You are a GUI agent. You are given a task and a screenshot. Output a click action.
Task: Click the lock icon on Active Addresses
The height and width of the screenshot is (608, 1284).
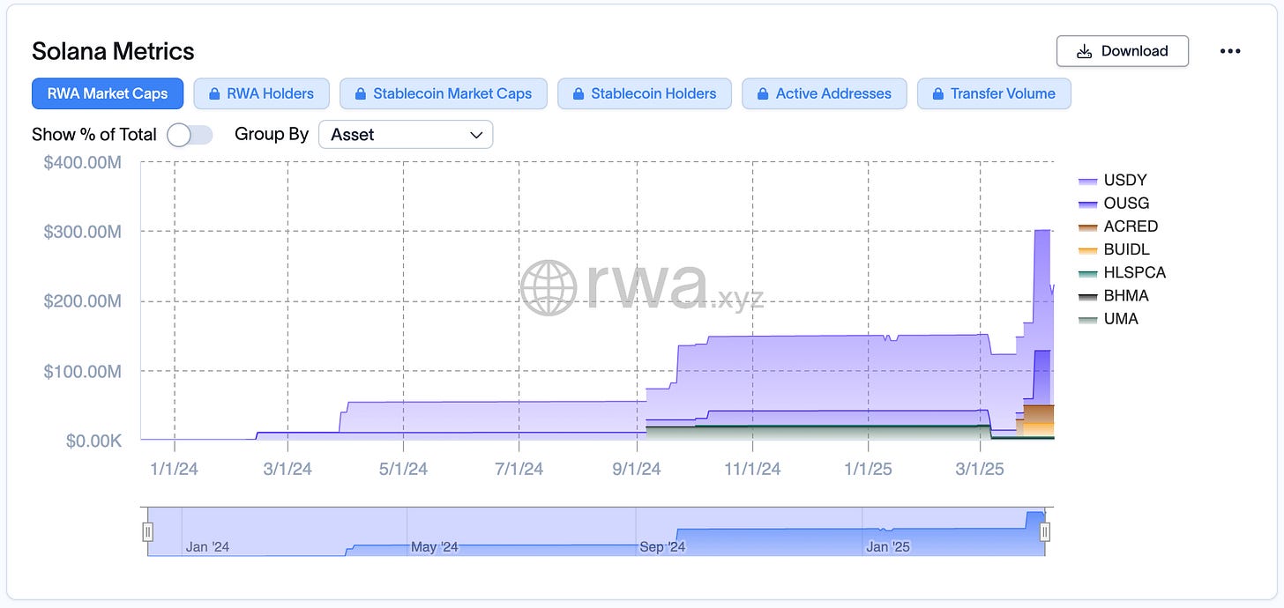point(762,93)
